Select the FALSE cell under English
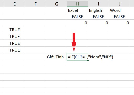134x95 pixels. (x=99, y=16)
